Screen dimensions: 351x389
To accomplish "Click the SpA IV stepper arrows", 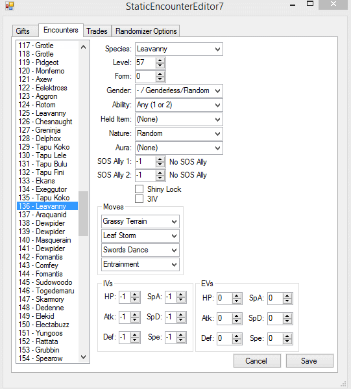I will click(x=181, y=297).
